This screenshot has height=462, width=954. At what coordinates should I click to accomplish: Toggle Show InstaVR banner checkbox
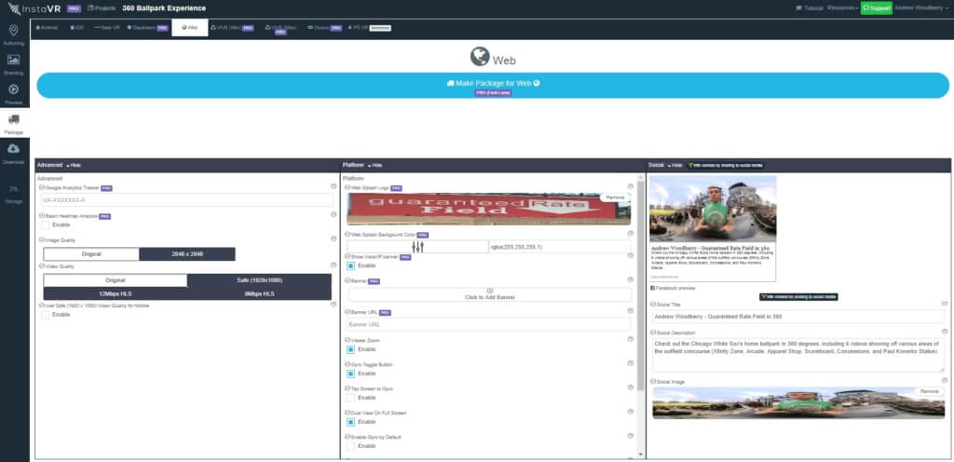[351, 265]
